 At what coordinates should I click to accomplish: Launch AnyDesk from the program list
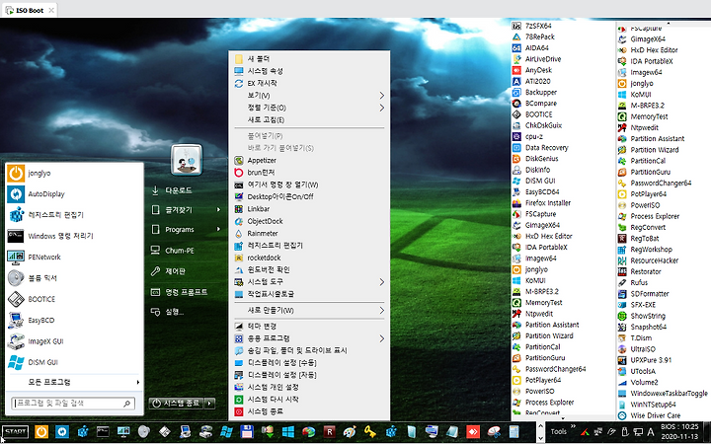pyautogui.click(x=532, y=70)
